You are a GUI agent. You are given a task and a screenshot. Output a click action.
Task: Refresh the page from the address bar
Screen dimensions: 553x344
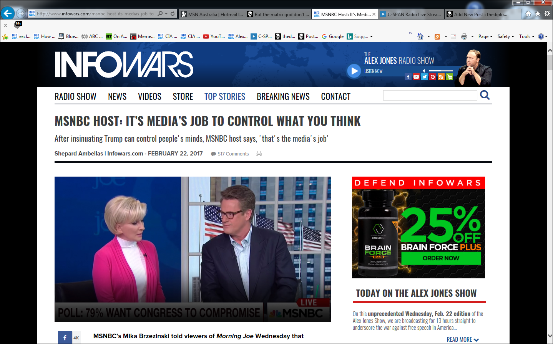pos(173,14)
